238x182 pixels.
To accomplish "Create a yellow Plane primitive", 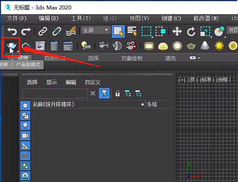I will [149, 46].
